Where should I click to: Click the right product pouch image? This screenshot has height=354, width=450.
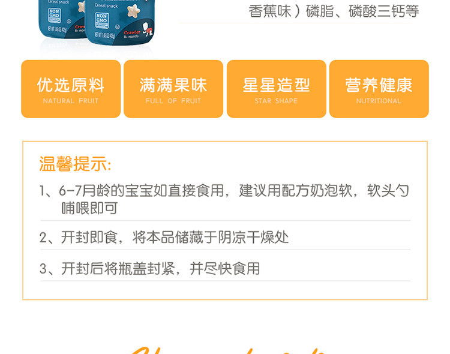coord(120,22)
